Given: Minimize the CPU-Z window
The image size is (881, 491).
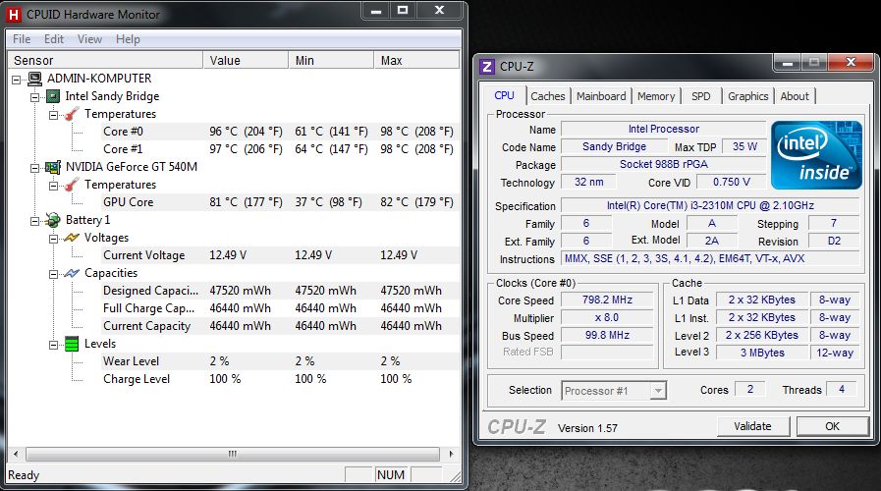Looking at the screenshot, I should [787, 63].
